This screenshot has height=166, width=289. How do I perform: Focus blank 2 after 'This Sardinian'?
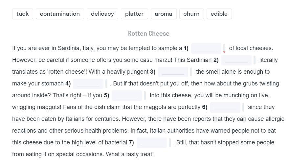(x=236, y=60)
